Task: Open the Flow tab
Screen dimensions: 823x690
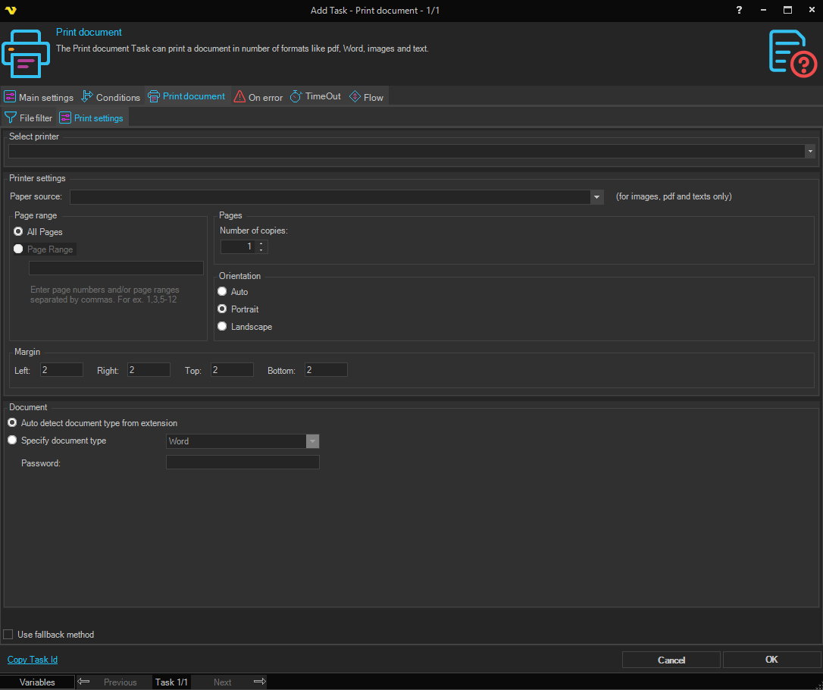Action: coord(367,97)
